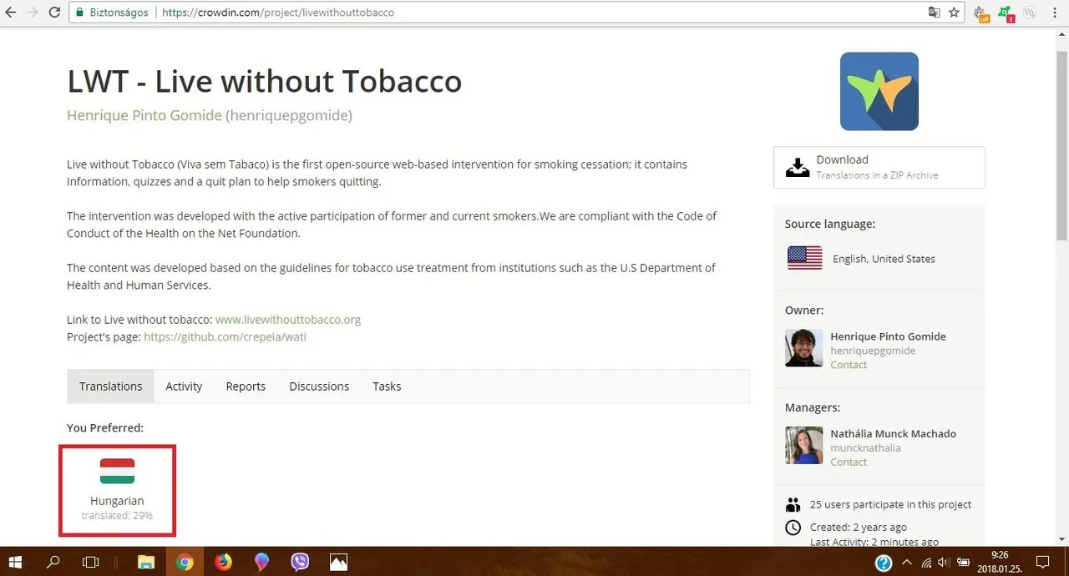
Task: Bookmark this page with the star icon
Action: 954,13
